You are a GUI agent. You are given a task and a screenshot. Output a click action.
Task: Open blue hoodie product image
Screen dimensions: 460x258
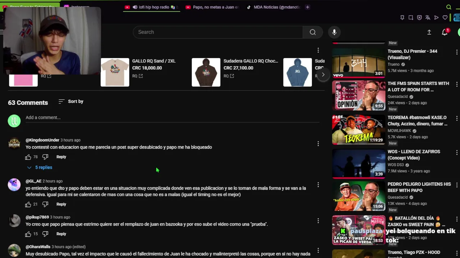[298, 72]
